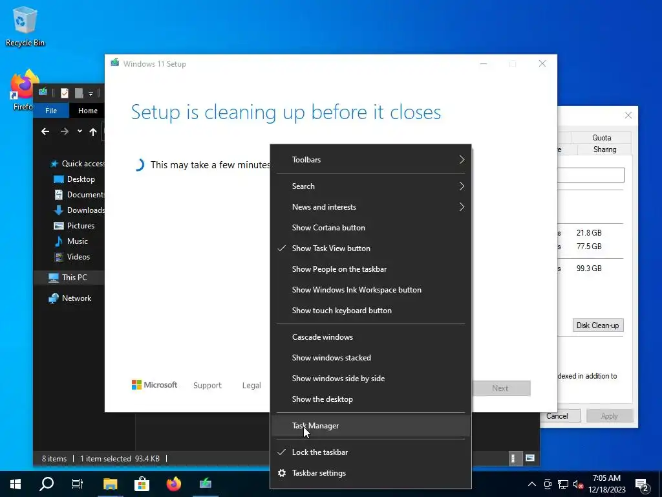
Task: Open Task Manager from context menu
Action: (370, 426)
